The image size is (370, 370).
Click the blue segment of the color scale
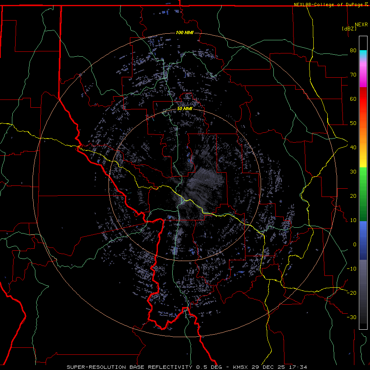[x=363, y=240]
